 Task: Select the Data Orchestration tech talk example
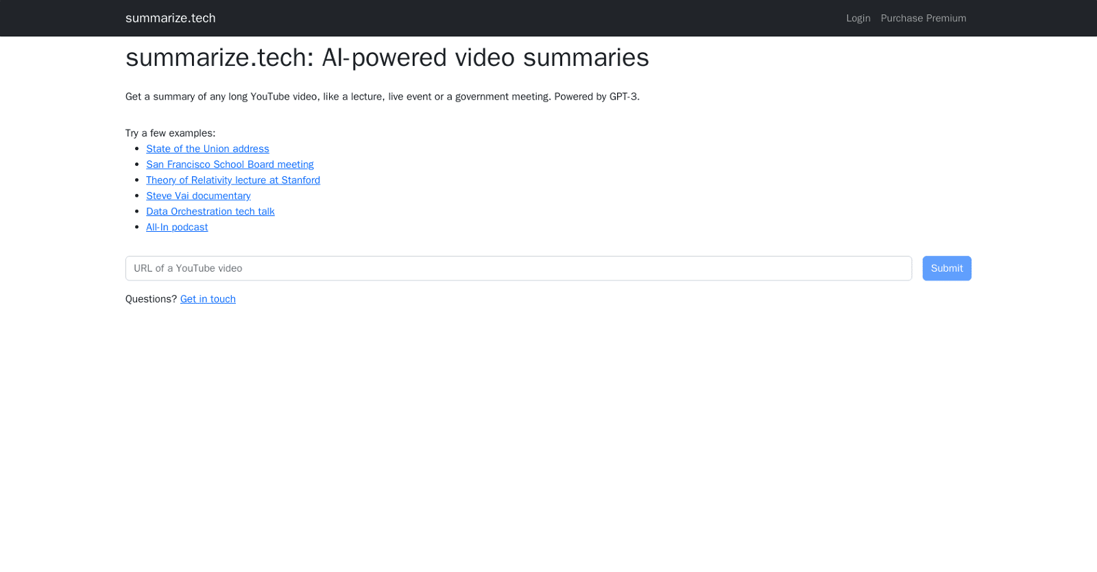[210, 211]
